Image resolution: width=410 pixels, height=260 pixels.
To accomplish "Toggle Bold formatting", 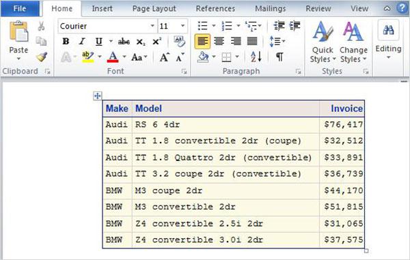I will point(66,41).
